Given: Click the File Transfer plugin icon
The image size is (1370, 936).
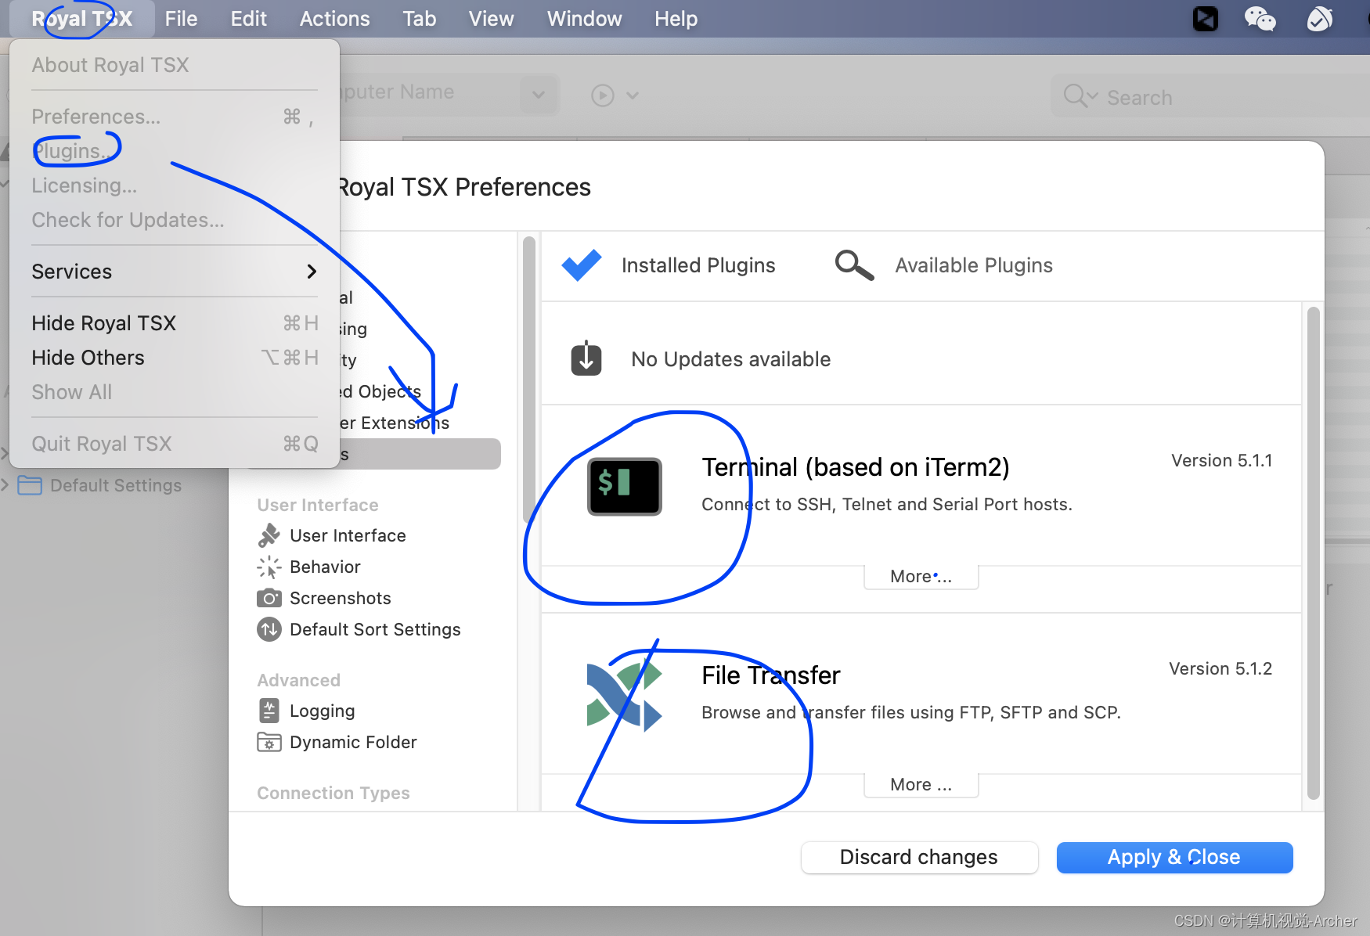Looking at the screenshot, I should coord(624,693).
